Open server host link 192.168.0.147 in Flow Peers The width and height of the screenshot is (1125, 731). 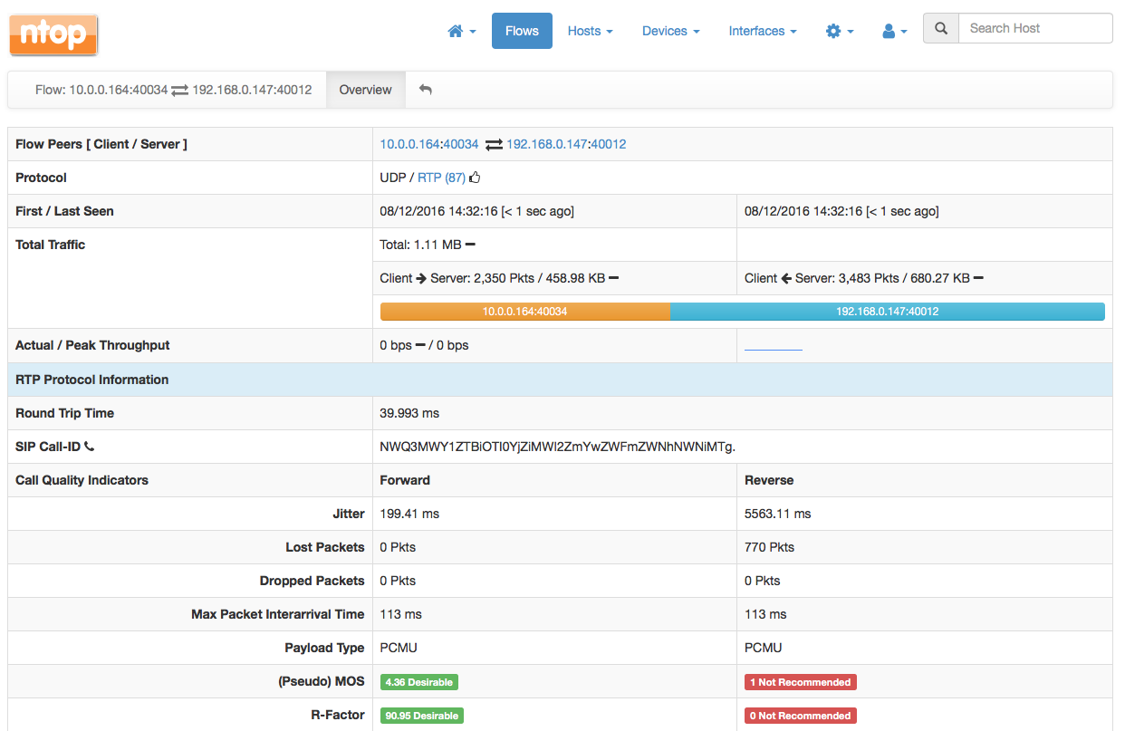click(546, 144)
